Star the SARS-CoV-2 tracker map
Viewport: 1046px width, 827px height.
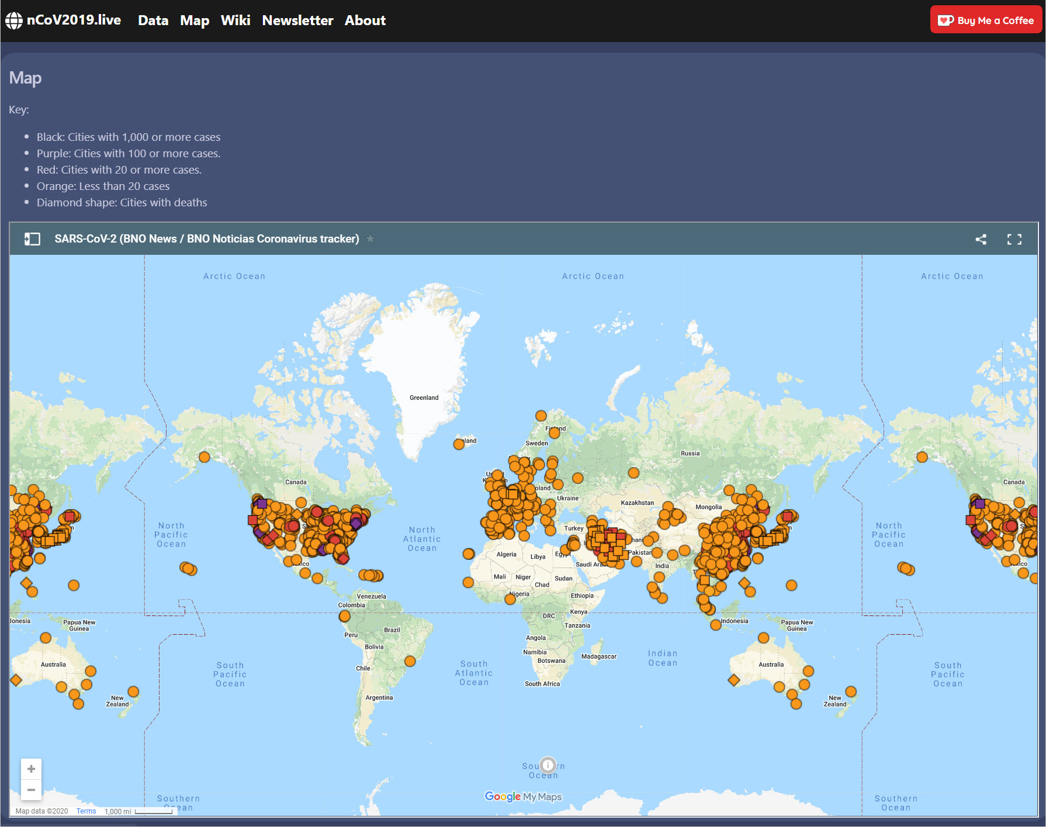[370, 238]
